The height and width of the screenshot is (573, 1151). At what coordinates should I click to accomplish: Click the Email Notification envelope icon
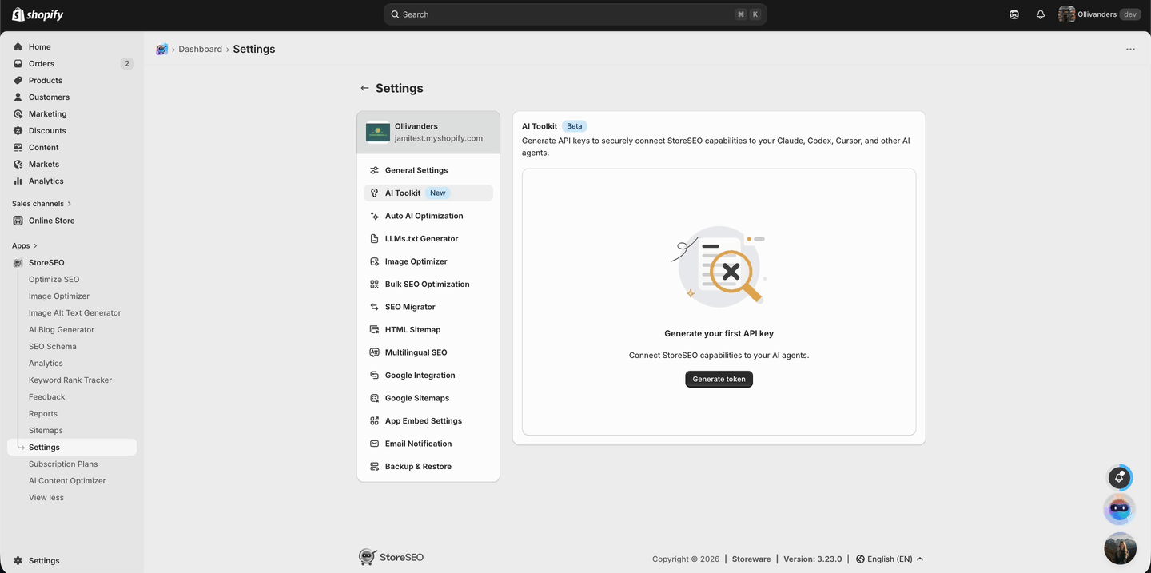375,444
